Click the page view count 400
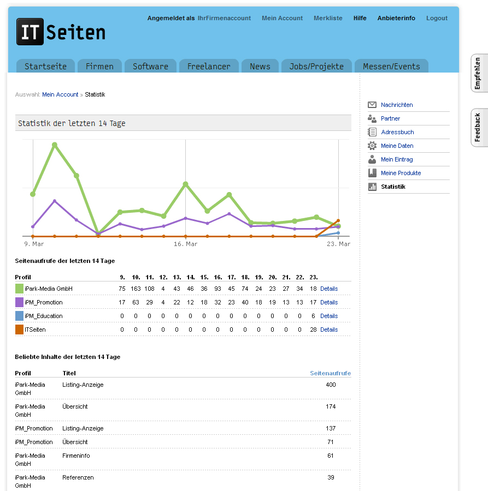Screen dimensions: 488x491 (x=331, y=385)
